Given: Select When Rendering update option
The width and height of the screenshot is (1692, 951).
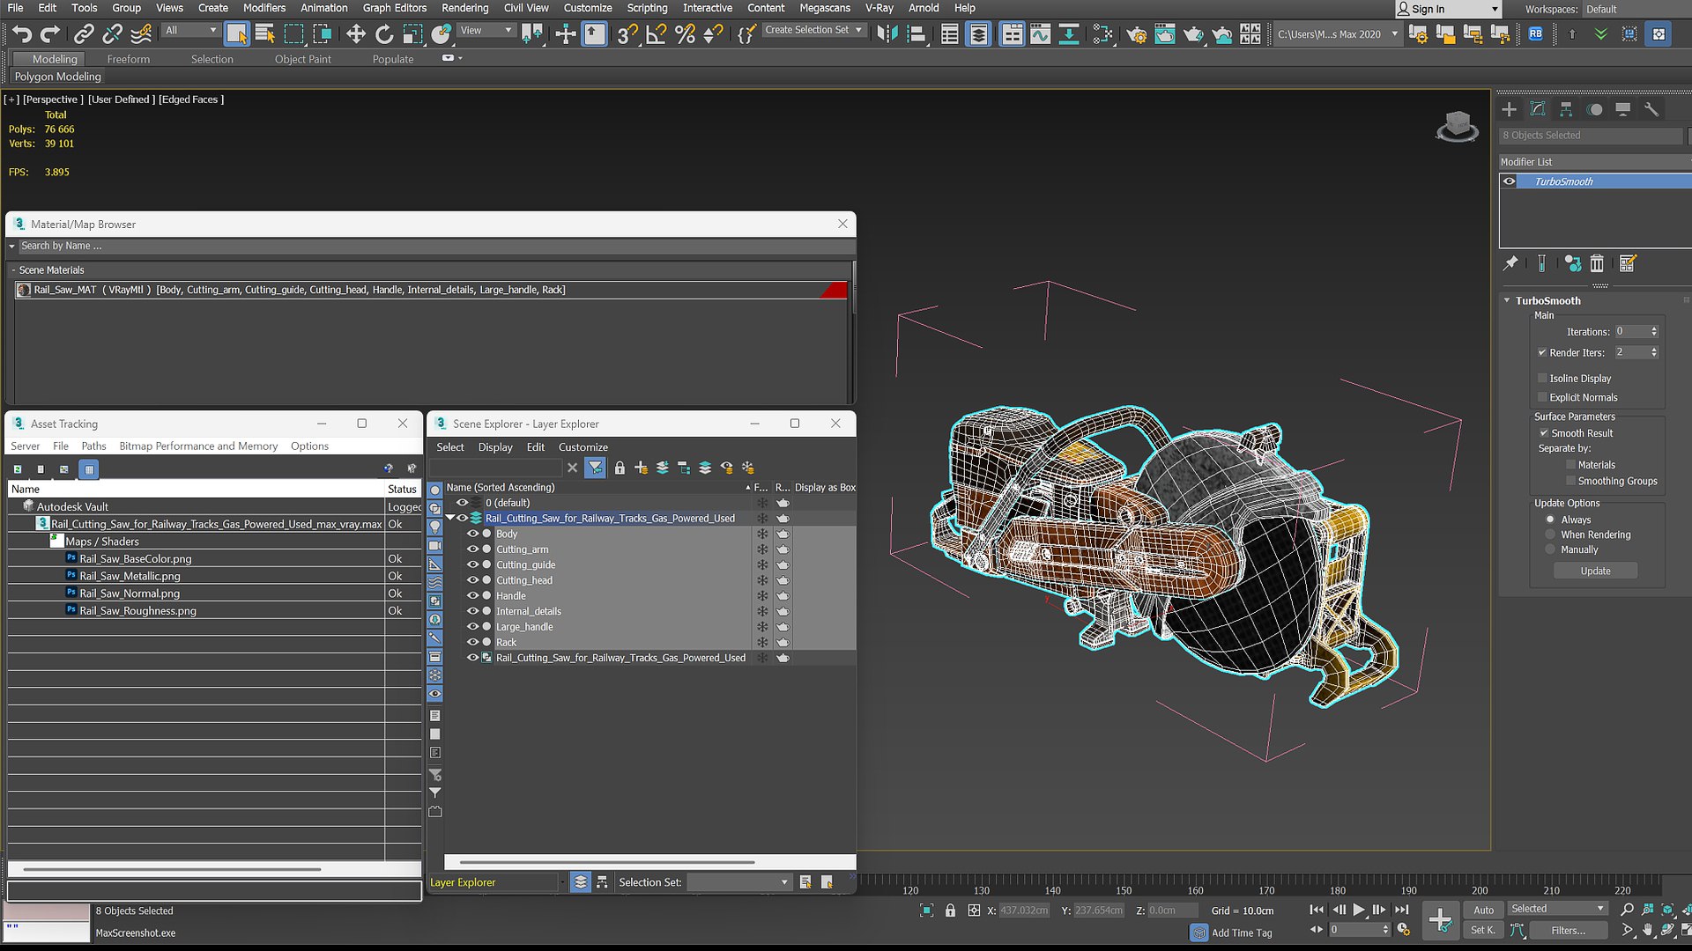Looking at the screenshot, I should pos(1551,534).
